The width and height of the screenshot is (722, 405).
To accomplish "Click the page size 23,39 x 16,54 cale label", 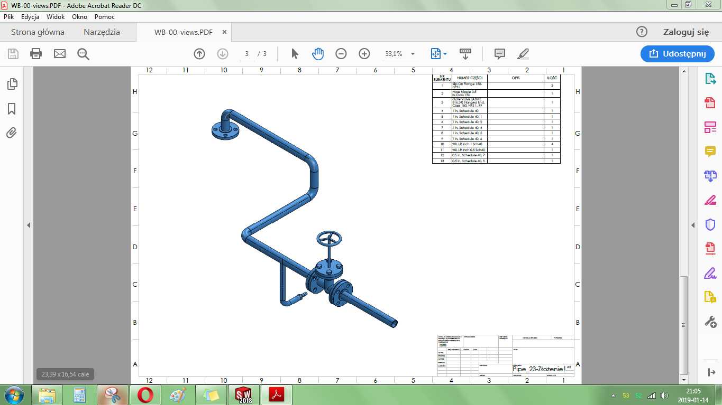I will pos(66,374).
